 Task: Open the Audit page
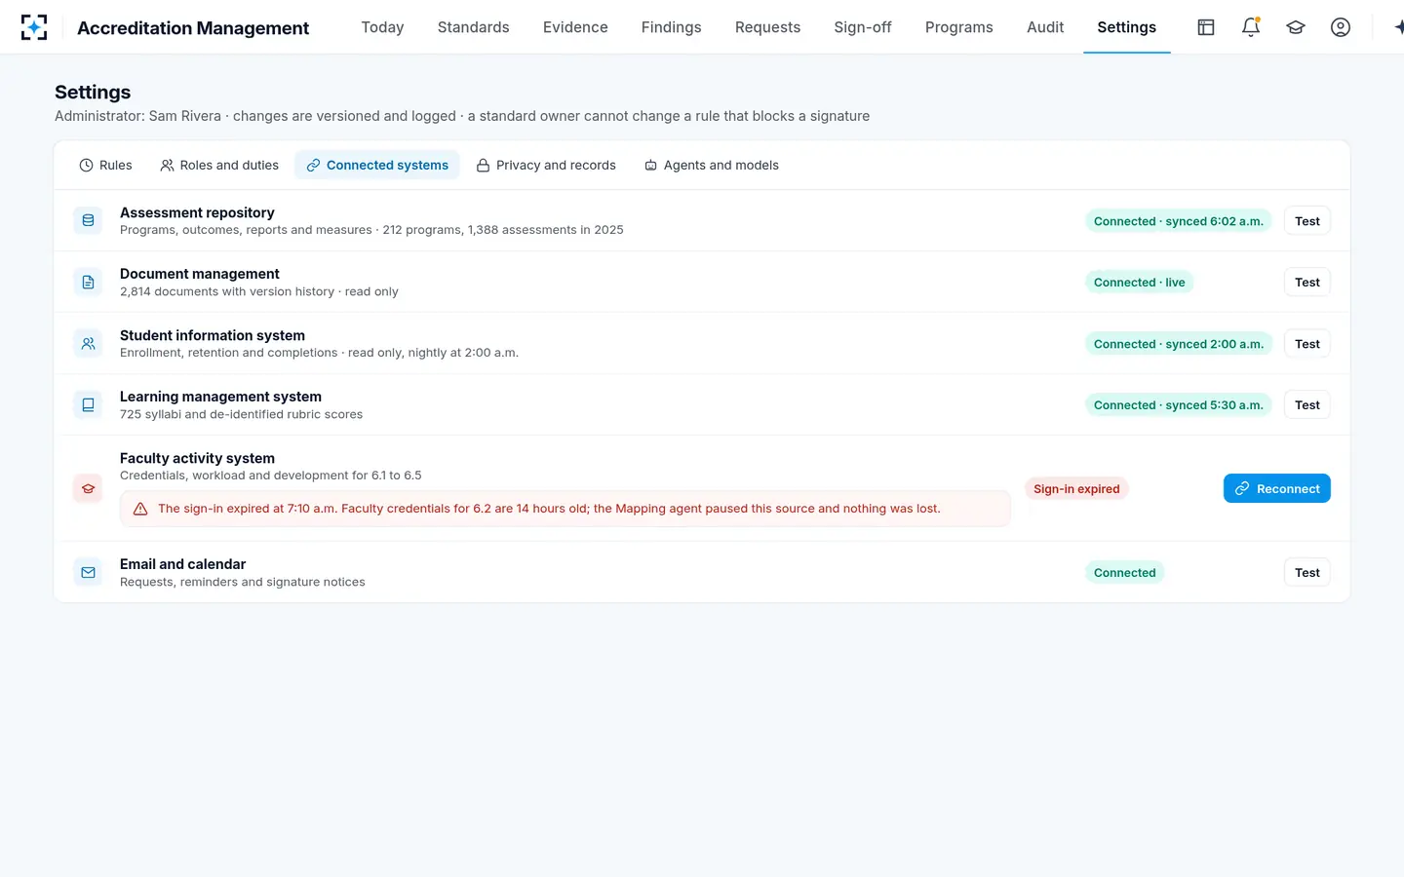coord(1045,27)
